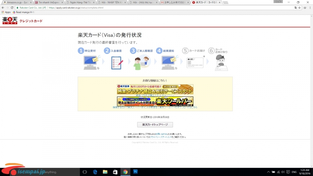Reload the current Rakuten page
Viewport: 313px width, 176px height.
point(12,7)
